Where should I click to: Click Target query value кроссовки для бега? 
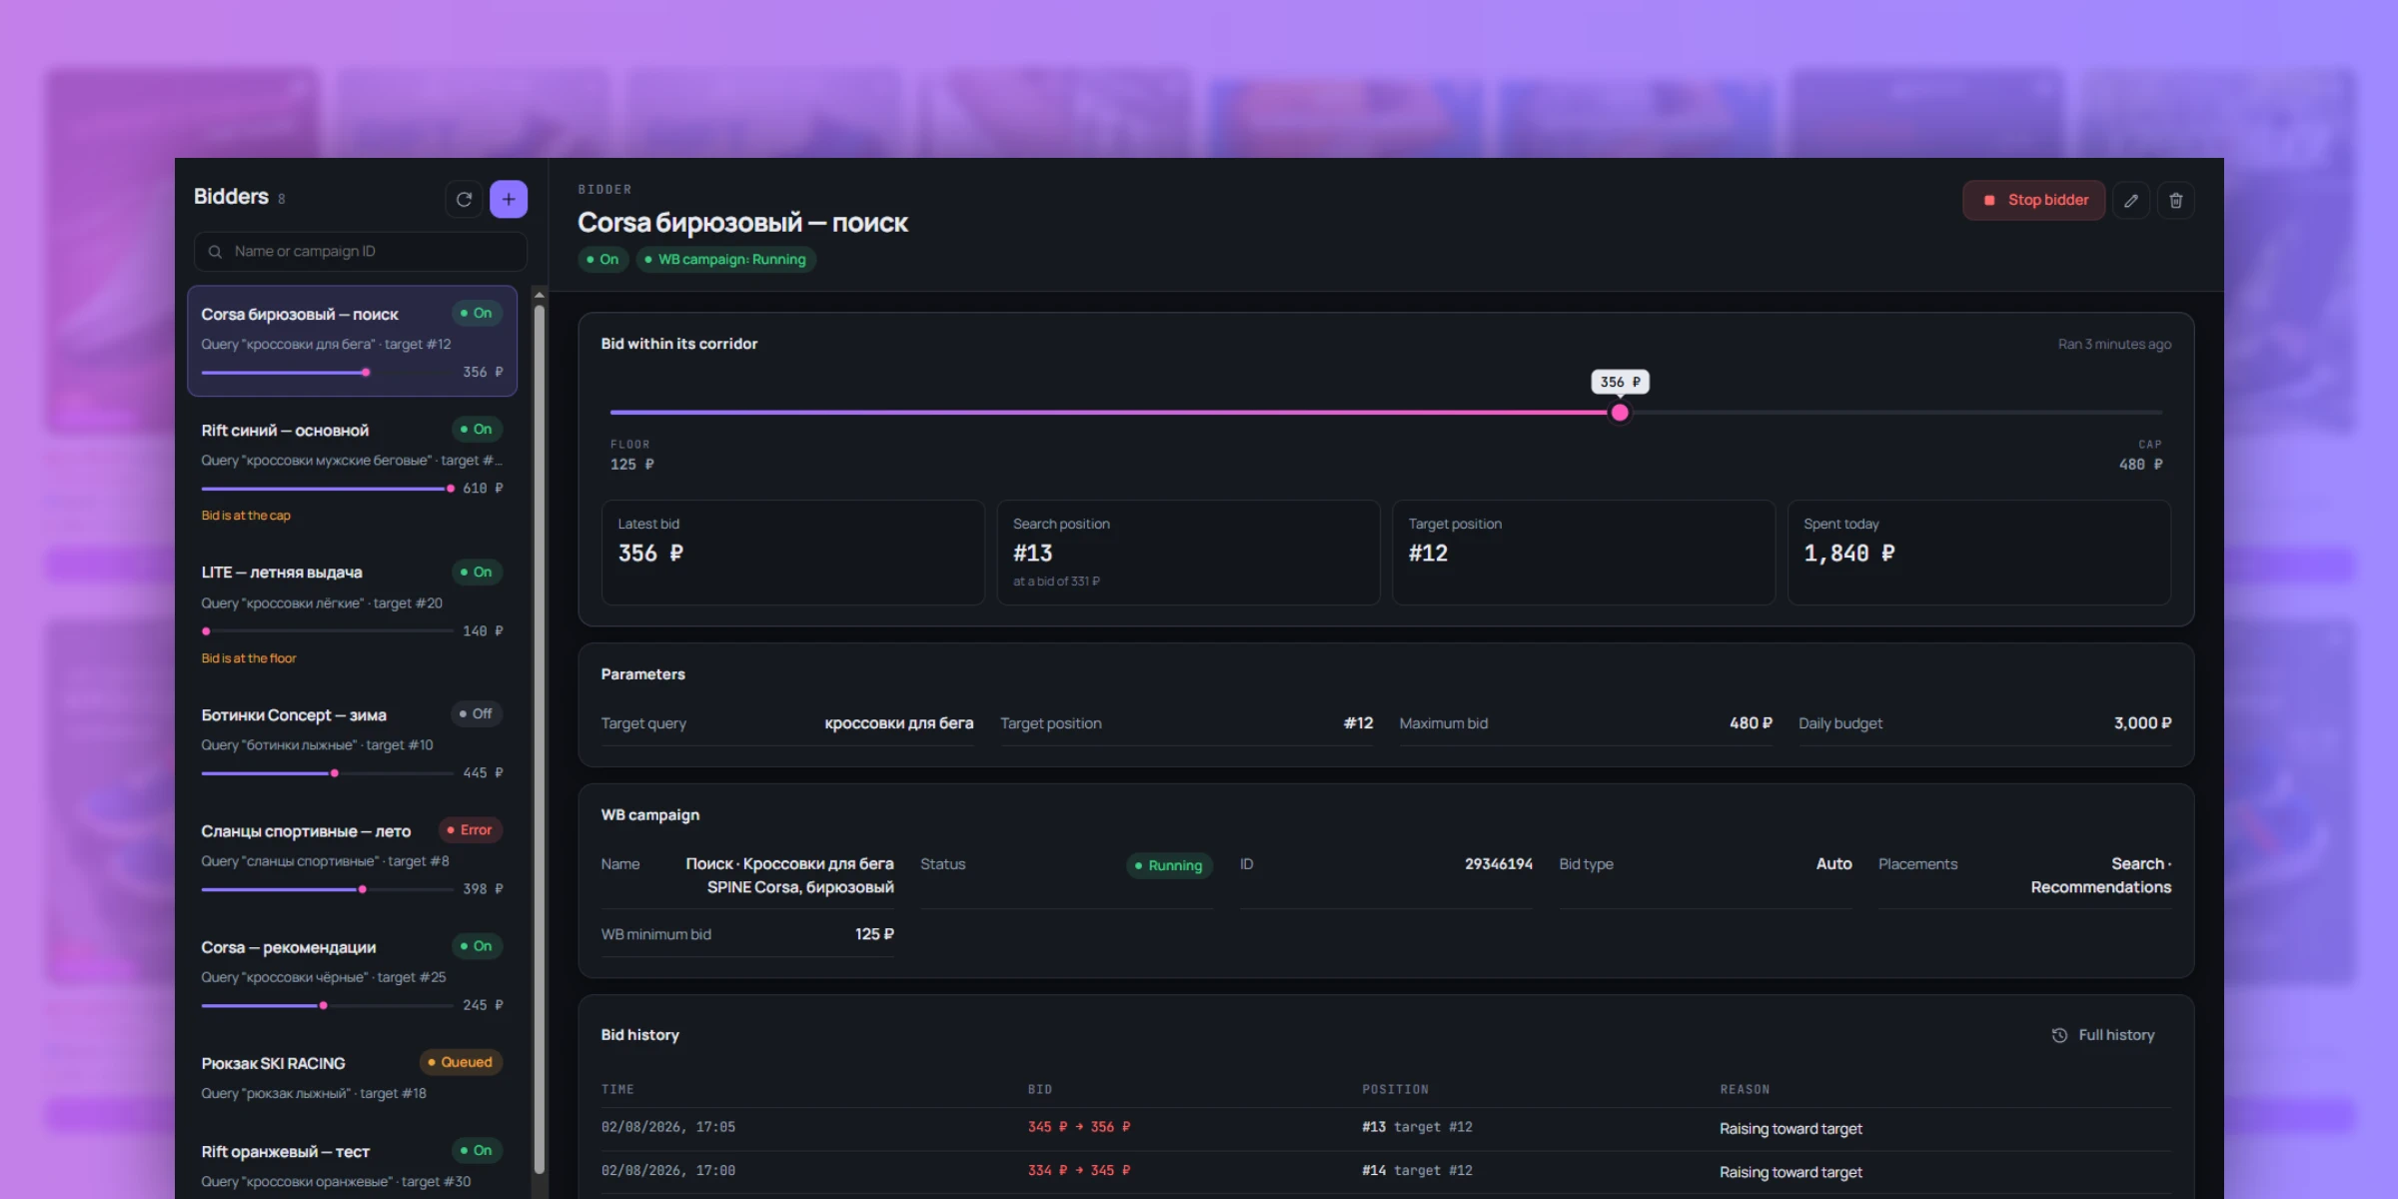tap(898, 723)
